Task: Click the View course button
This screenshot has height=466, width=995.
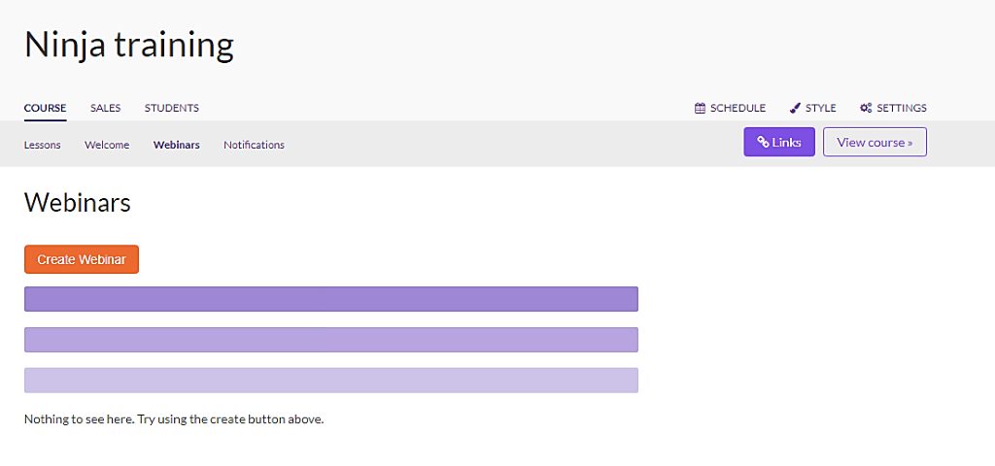Action: click(875, 142)
